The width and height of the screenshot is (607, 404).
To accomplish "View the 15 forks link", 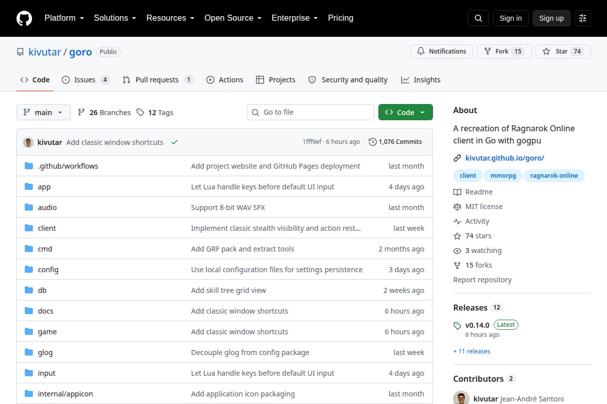I will click(x=472, y=265).
